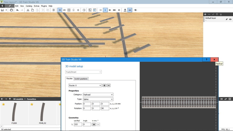Switch to the Switch positions tab
Viewport: 233px width, 131px height.
pyautogui.click(x=81, y=79)
